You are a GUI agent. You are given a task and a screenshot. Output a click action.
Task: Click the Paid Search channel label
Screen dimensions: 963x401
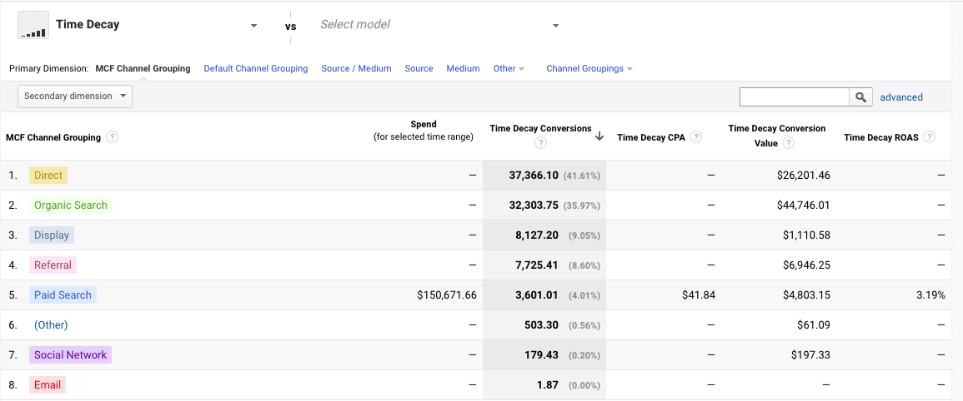pos(63,295)
